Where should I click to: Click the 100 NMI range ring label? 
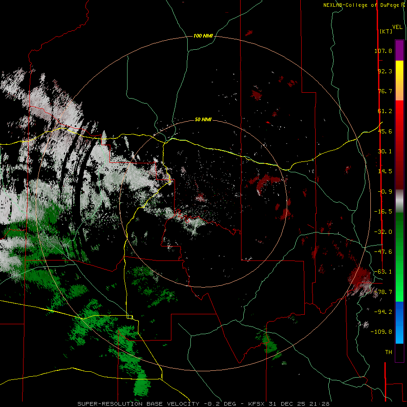pos(203,36)
